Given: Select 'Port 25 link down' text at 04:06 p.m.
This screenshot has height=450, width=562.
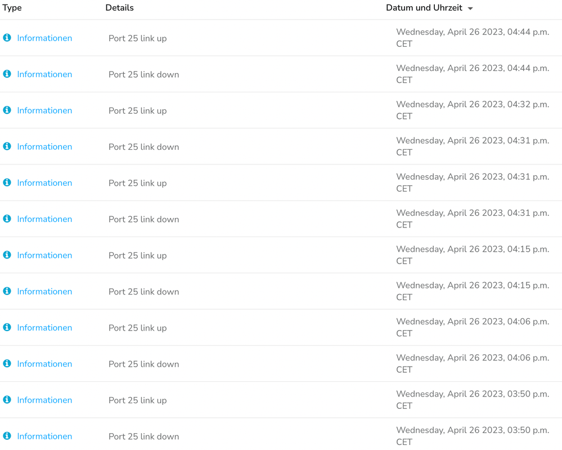Looking at the screenshot, I should (143, 364).
